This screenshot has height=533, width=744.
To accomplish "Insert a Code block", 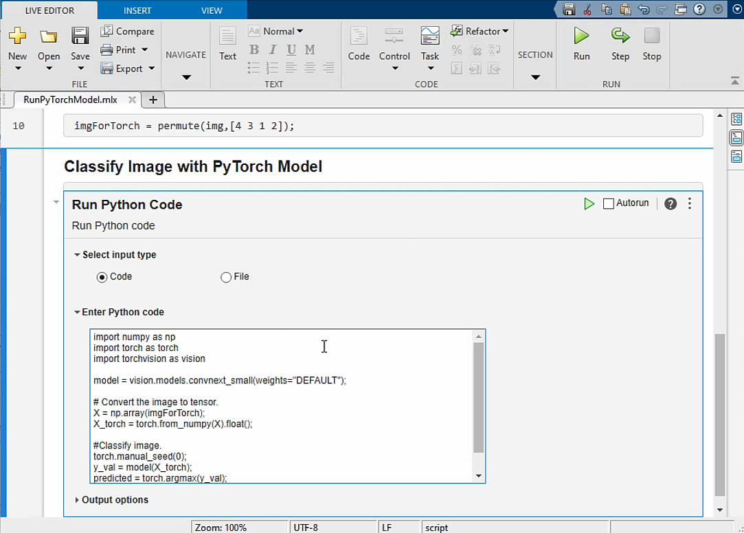I will click(x=359, y=44).
